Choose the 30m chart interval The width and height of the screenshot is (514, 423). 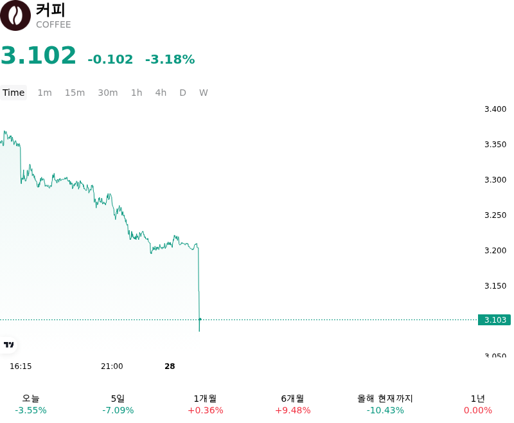coord(108,93)
